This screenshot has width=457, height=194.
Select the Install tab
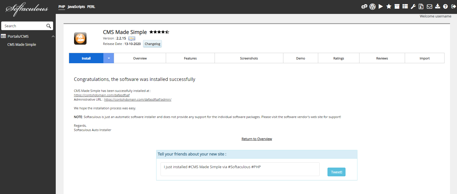86,58
